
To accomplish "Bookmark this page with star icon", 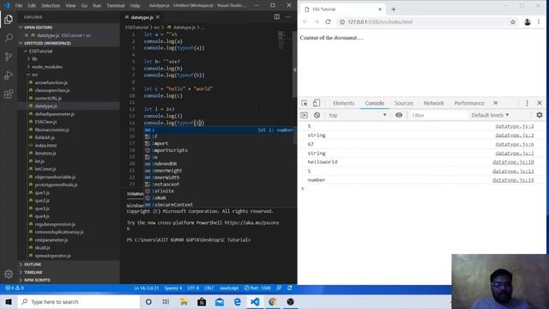I will click(513, 21).
